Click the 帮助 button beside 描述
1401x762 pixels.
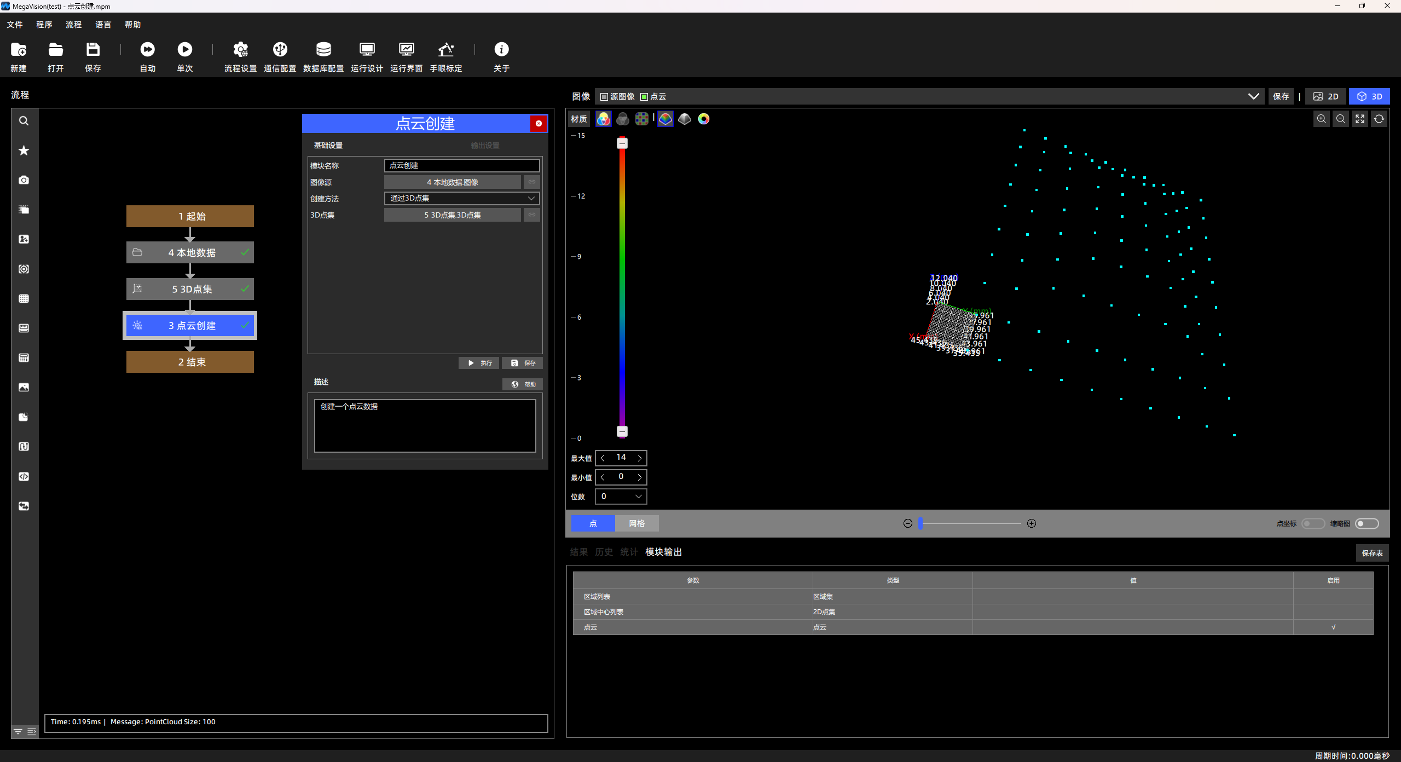pyautogui.click(x=523, y=384)
